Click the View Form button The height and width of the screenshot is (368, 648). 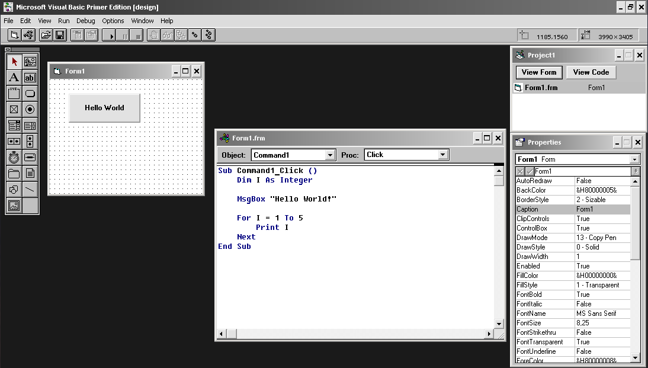coord(539,72)
